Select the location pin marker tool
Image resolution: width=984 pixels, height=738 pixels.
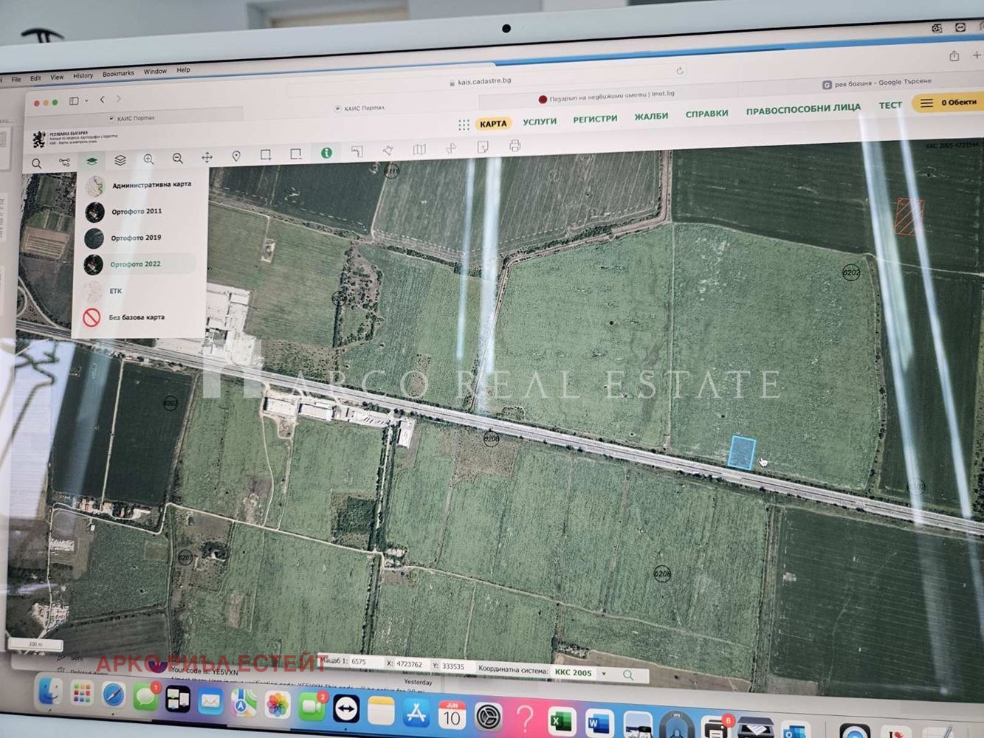[x=236, y=156]
